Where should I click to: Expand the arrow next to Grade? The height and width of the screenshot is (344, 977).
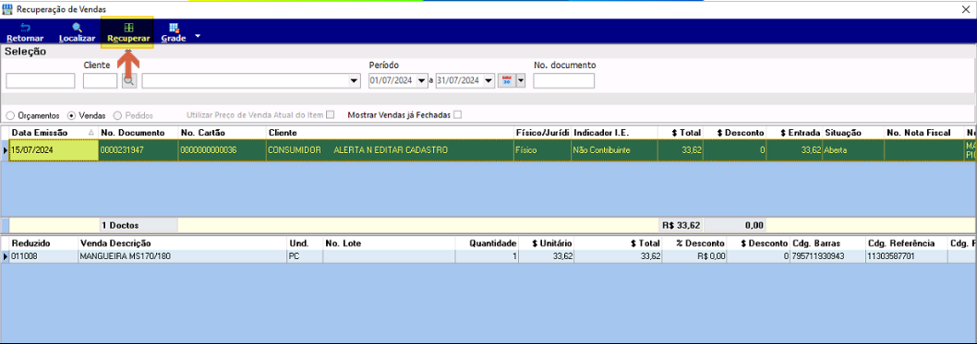pyautogui.click(x=199, y=36)
